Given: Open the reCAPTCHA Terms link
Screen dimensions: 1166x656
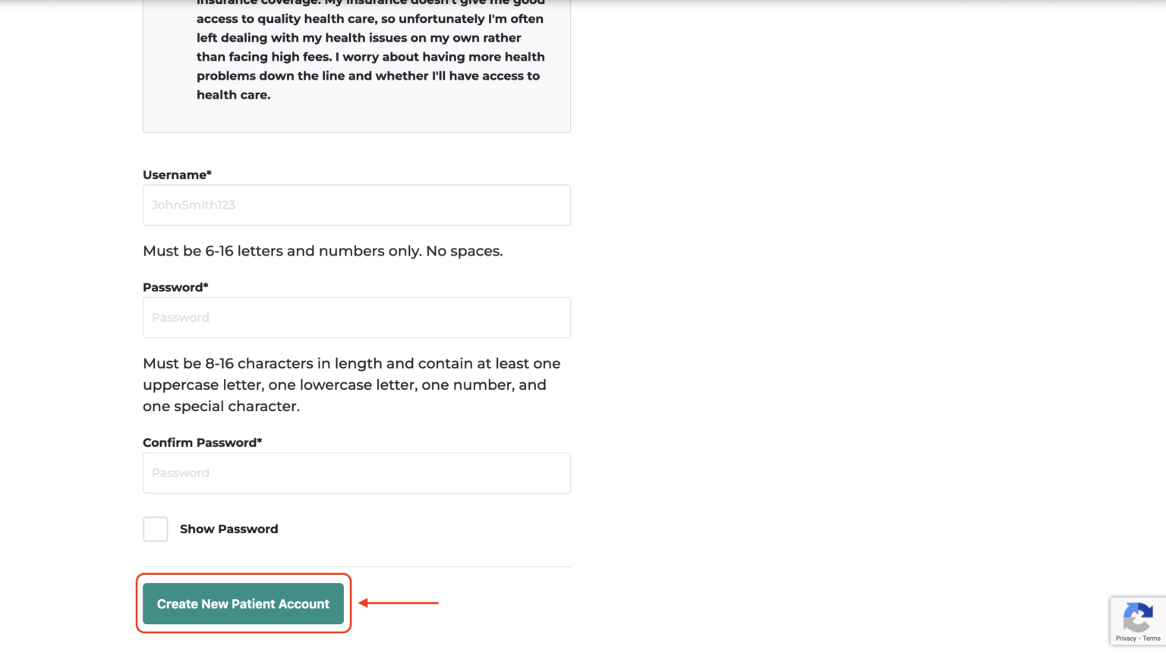Looking at the screenshot, I should coord(1152,639).
